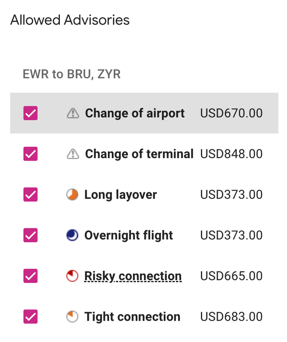Click the blue moon Overnight flight icon
This screenshot has width=287, height=342.
(73, 235)
